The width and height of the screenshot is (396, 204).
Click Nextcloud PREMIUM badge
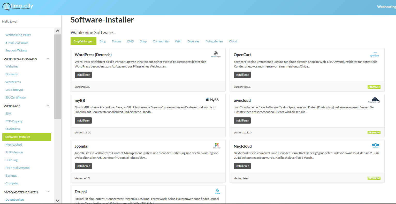coord(374,178)
